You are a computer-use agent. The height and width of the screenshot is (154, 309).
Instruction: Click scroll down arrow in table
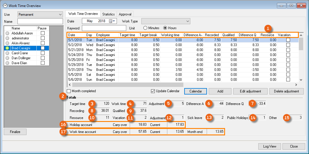click(301, 80)
